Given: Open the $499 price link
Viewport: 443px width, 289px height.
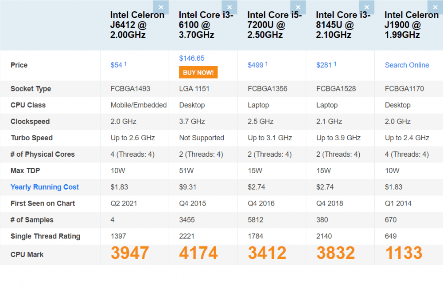Looking at the screenshot, I should (256, 65).
